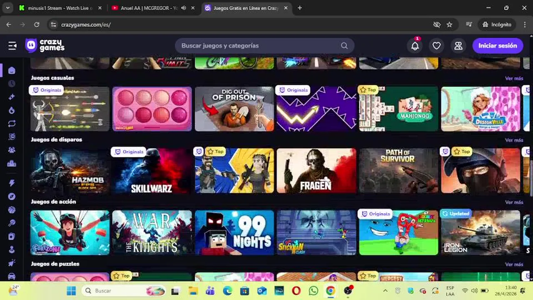Bookmark this page with star icon
This screenshot has width=533, height=300.
pyautogui.click(x=449, y=25)
